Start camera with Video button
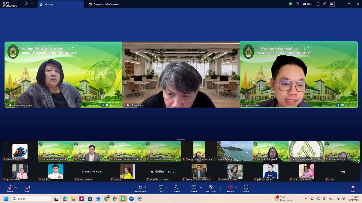This screenshot has width=362, height=203. point(27,188)
